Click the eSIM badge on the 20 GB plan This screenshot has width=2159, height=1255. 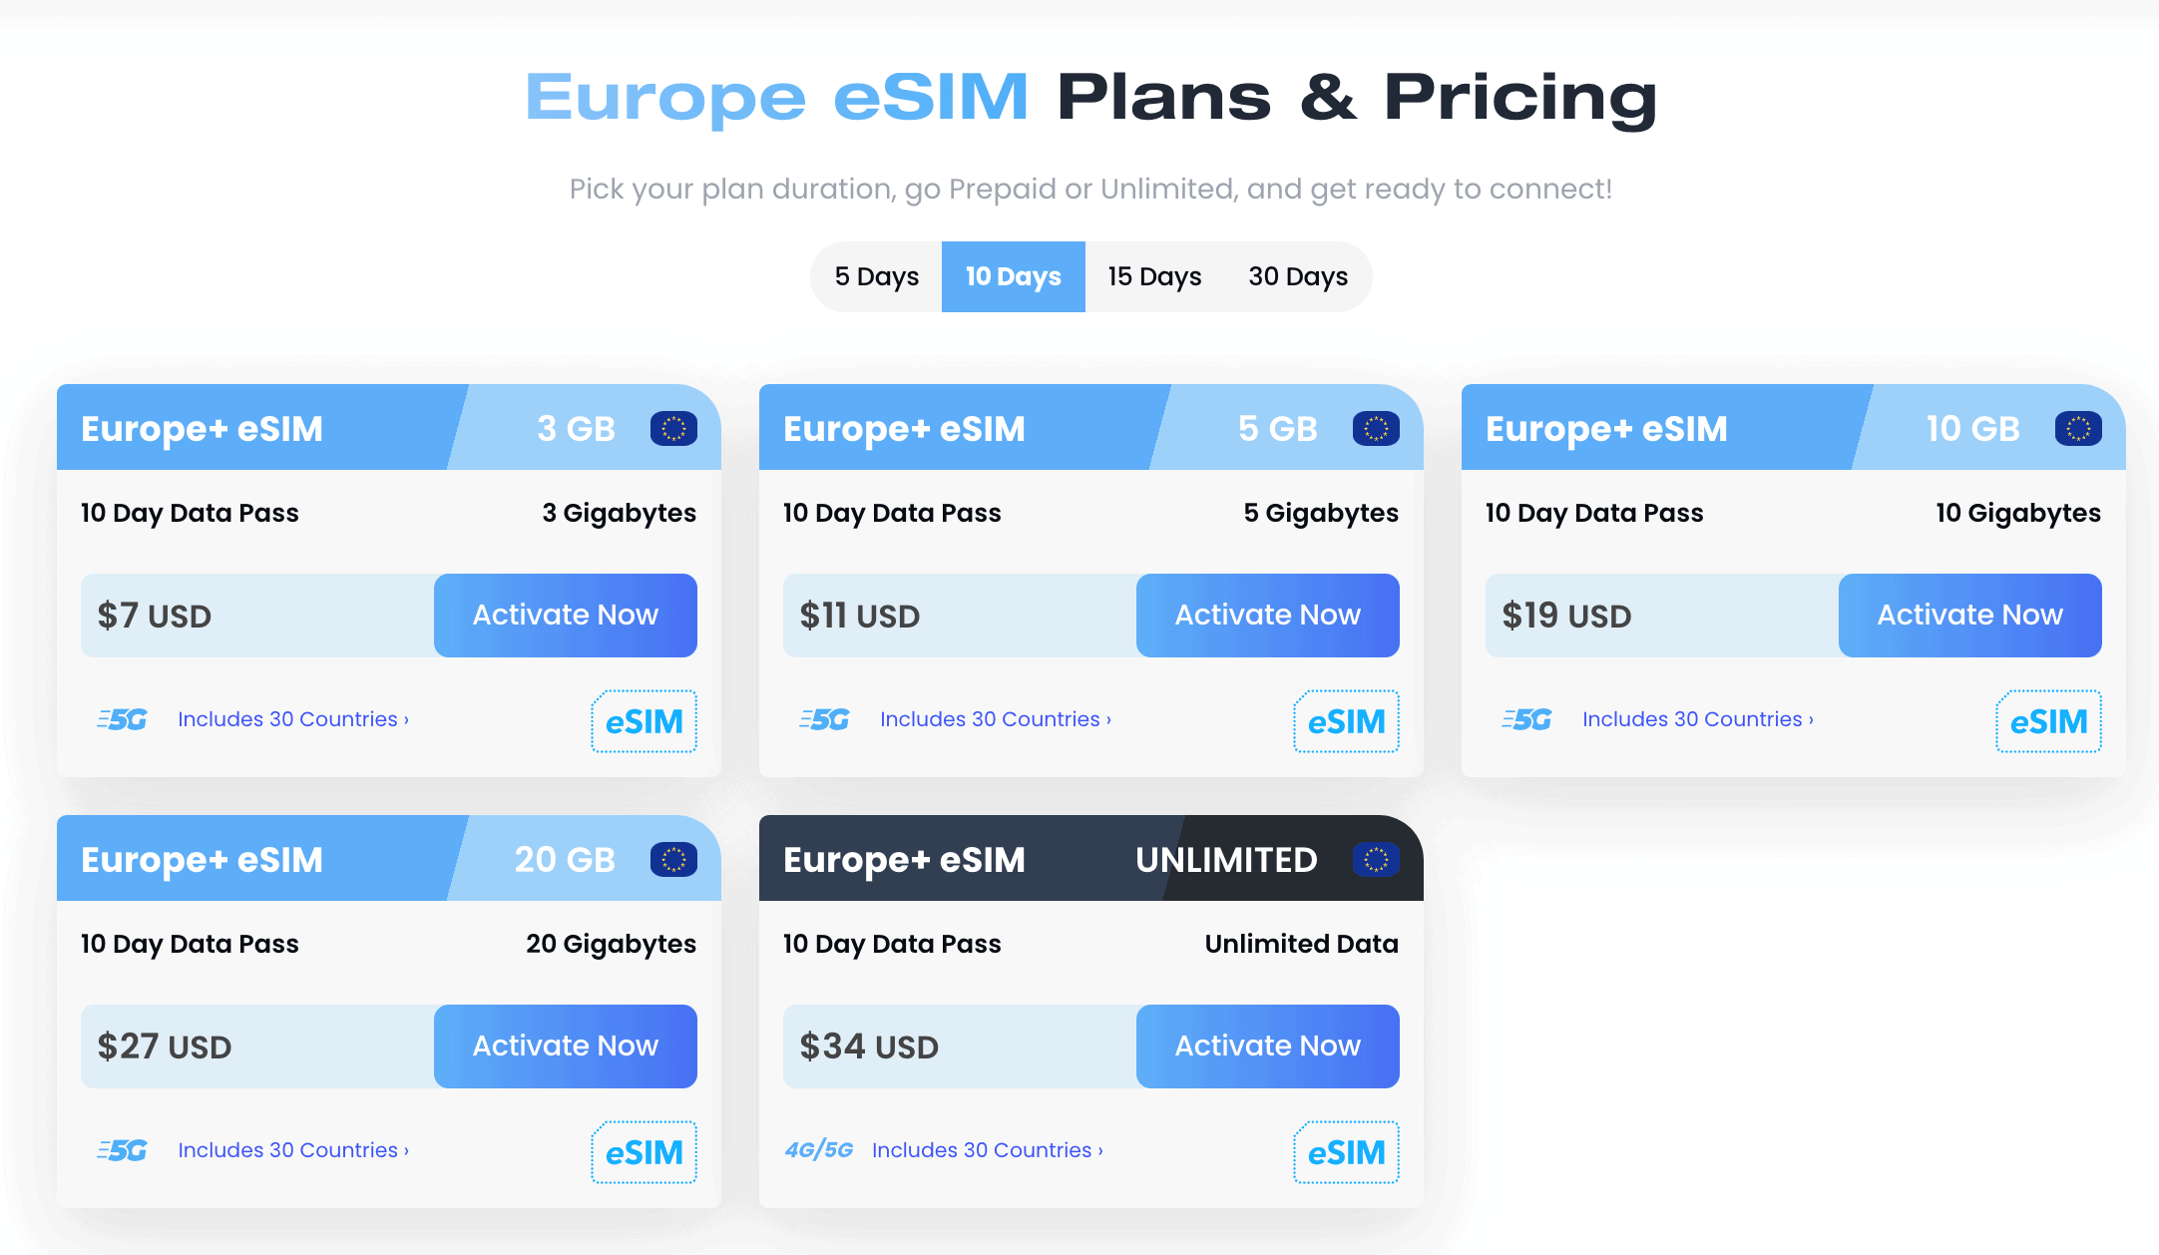(x=644, y=1152)
